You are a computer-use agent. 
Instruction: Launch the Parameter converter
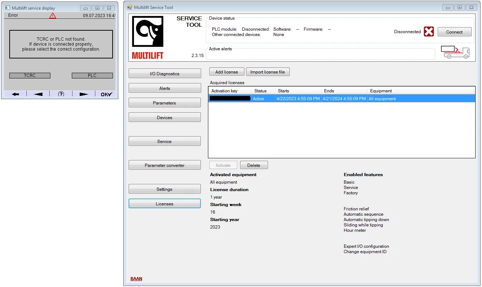[165, 165]
